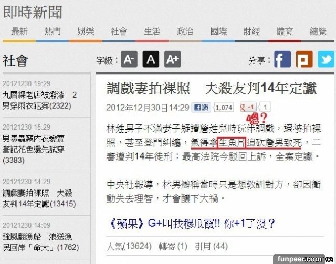This screenshot has width=336, height=264.
Task: Decrease font size with A- button
Action: [x=129, y=59]
